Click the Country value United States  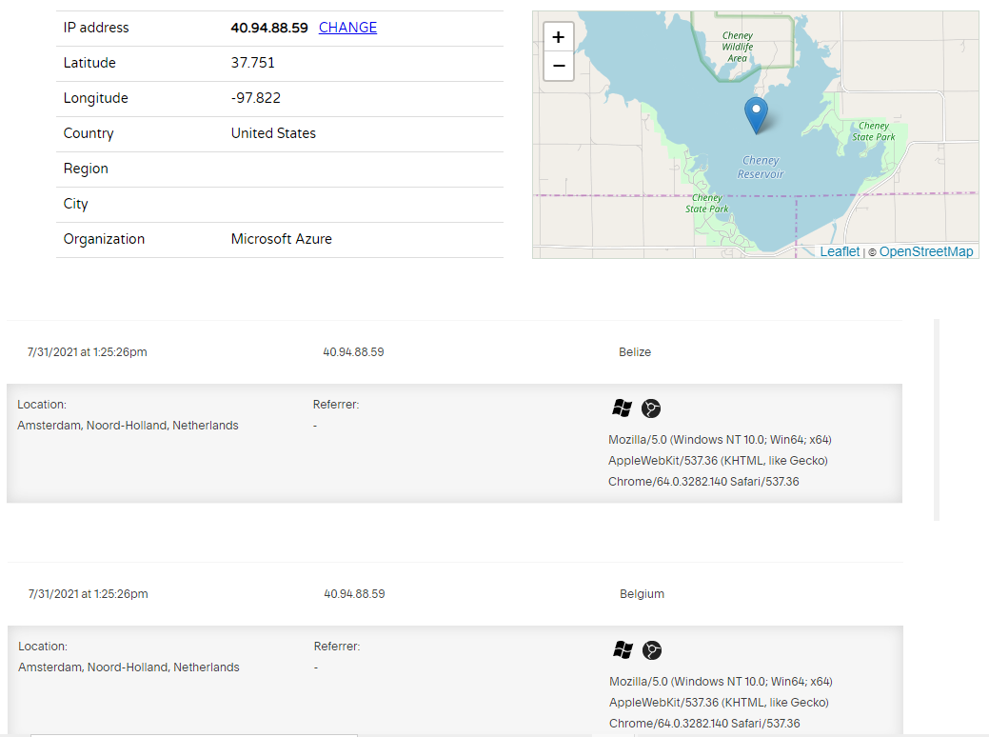(273, 133)
